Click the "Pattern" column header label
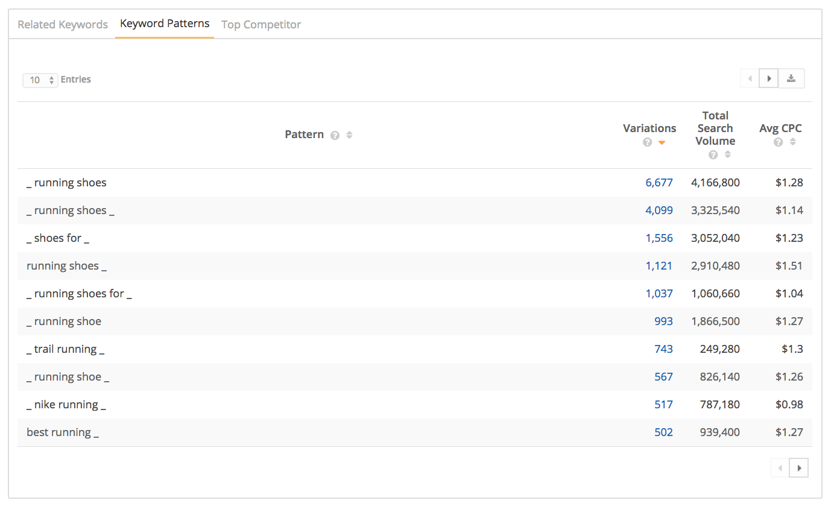Screen dimensions: 834x506 (x=304, y=134)
